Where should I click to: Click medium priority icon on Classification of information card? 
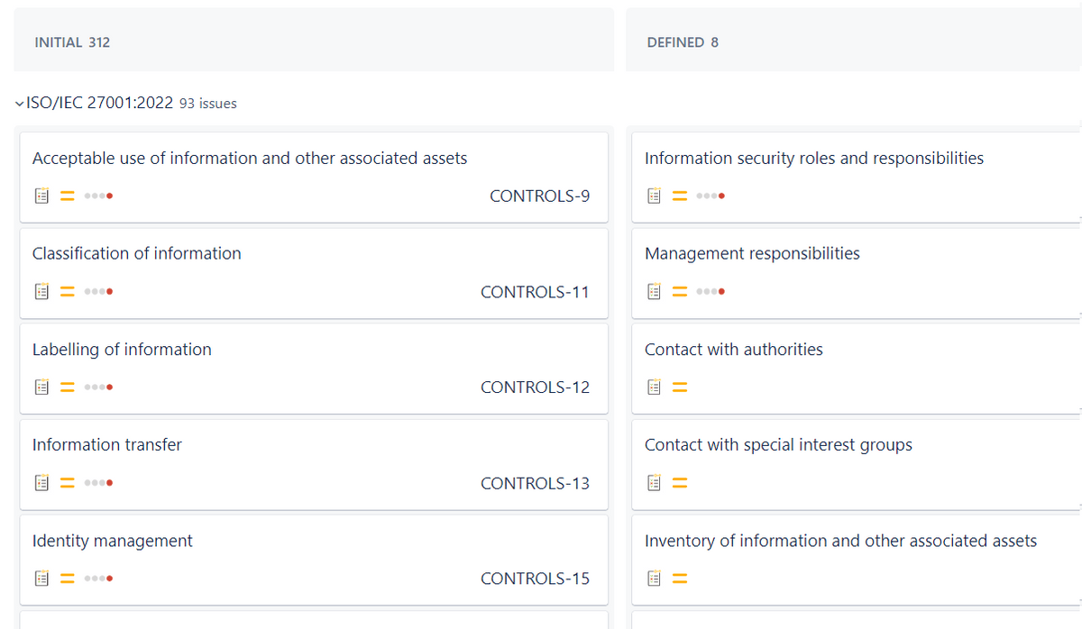67,292
